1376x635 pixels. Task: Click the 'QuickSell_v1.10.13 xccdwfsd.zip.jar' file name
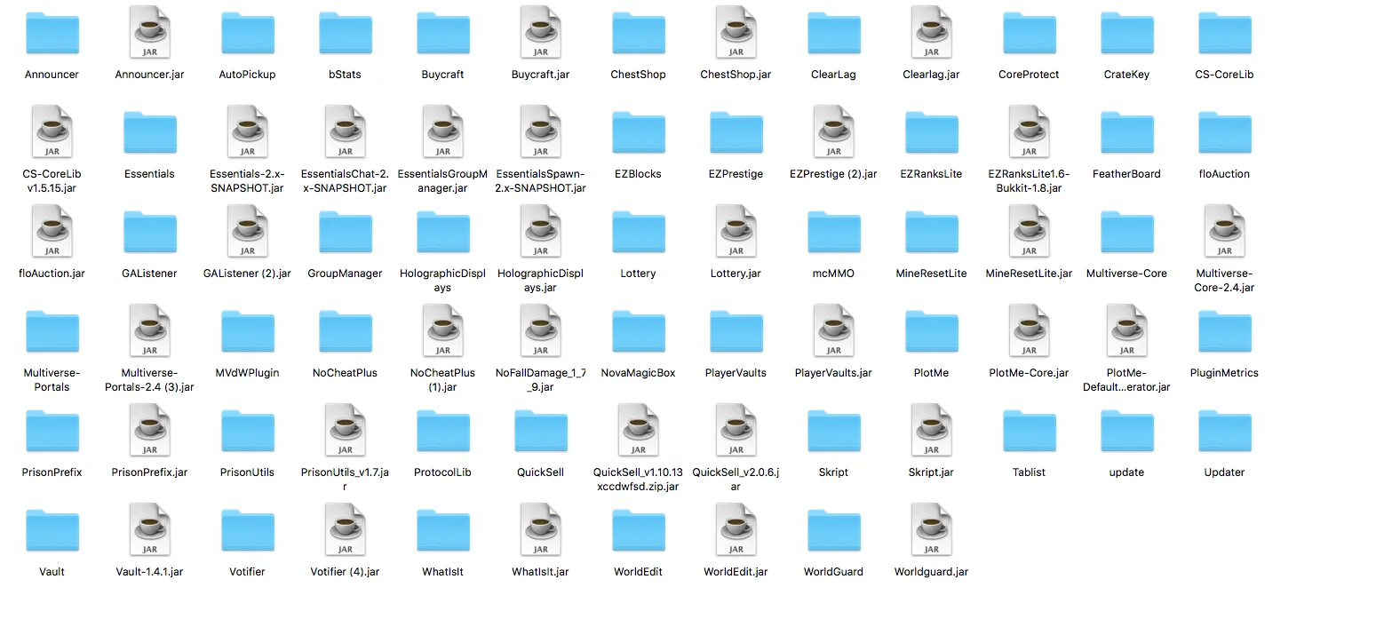[638, 480]
